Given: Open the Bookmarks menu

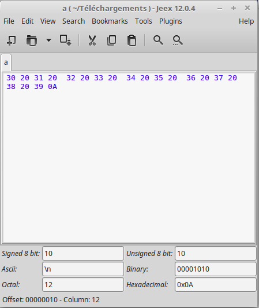Looking at the screenshot, I should point(110,21).
